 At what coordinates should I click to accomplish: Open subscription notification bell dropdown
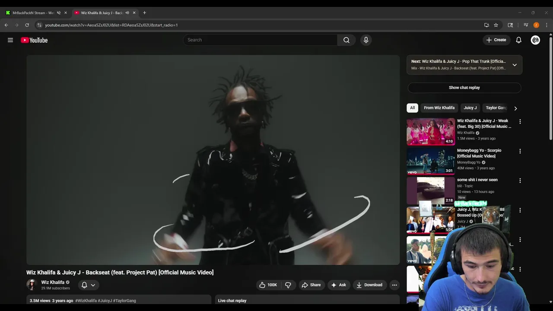[x=89, y=285]
